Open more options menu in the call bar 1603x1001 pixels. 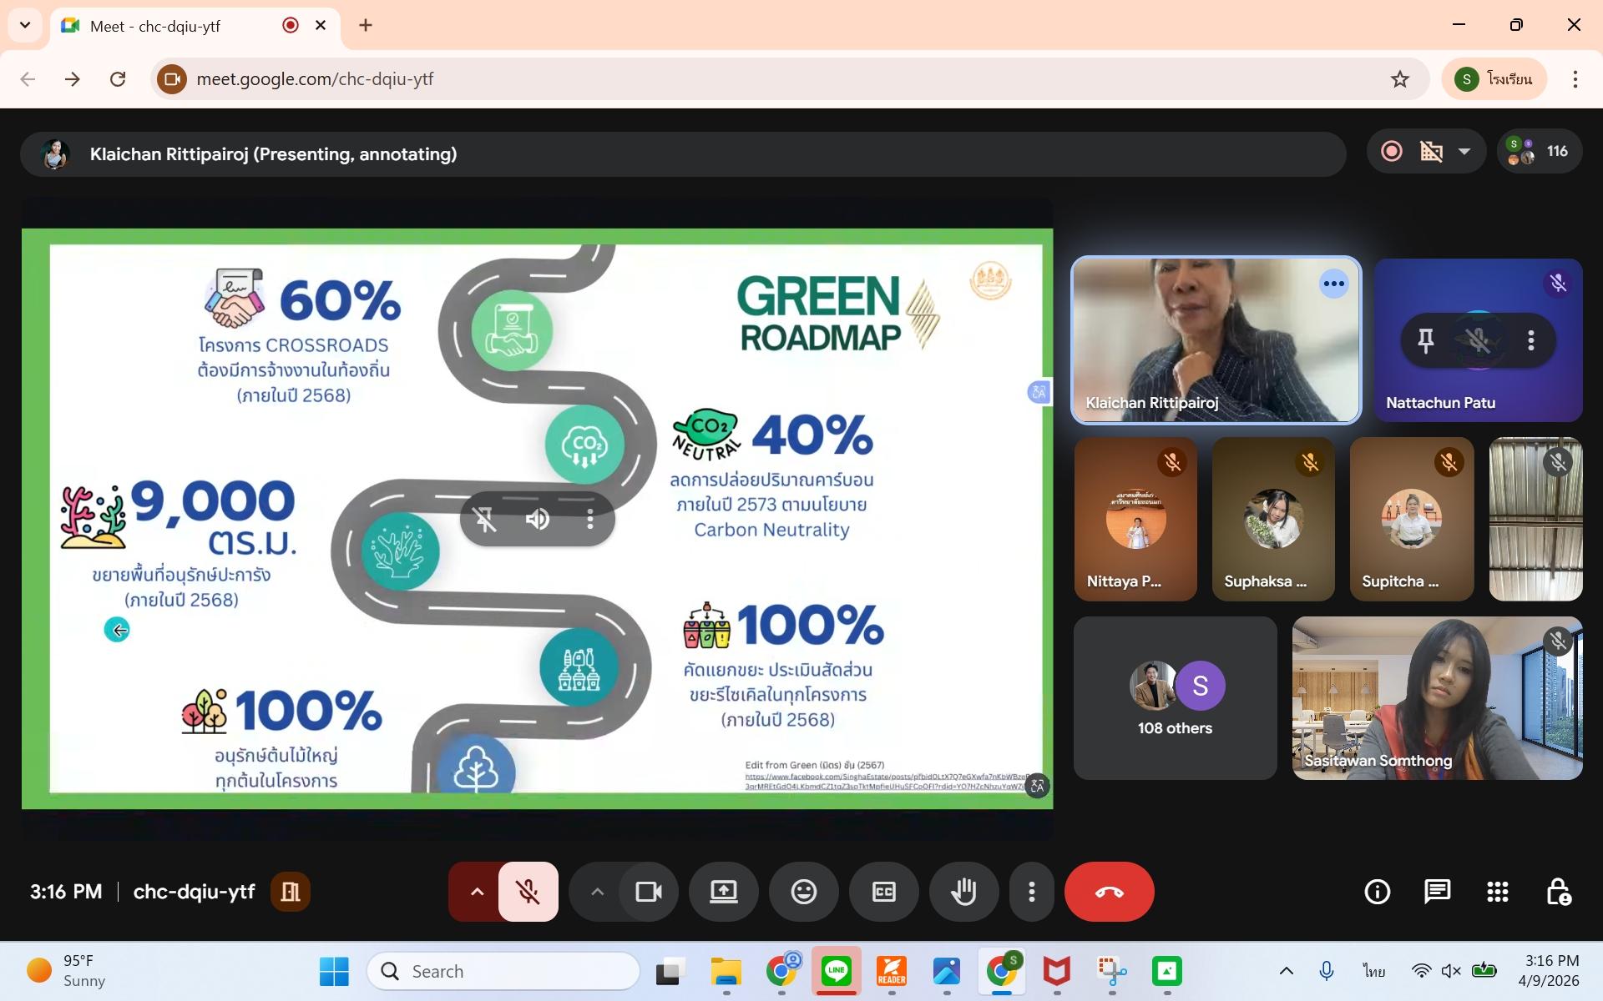pyautogui.click(x=1032, y=892)
